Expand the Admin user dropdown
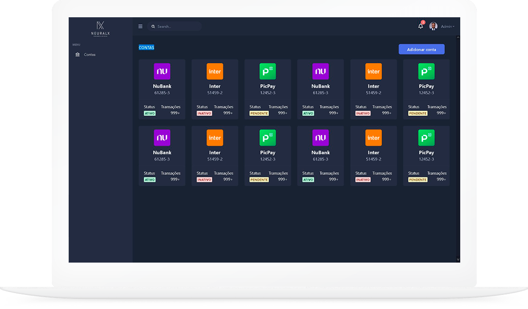The height and width of the screenshot is (309, 528). (447, 27)
